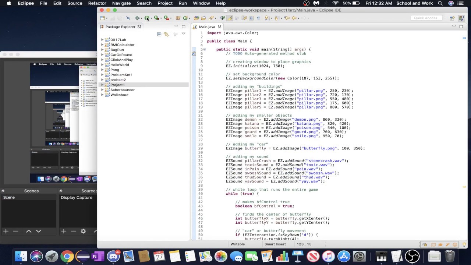Fold the main method at line 5
Viewport: 471px width, 265px height.
pos(205,49)
